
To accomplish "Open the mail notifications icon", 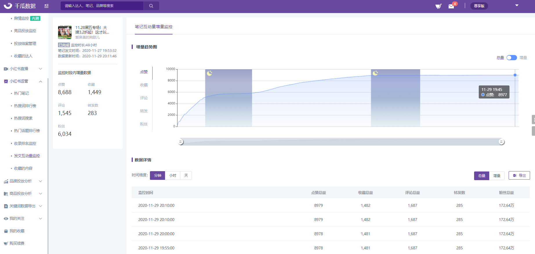I will pos(451,6).
